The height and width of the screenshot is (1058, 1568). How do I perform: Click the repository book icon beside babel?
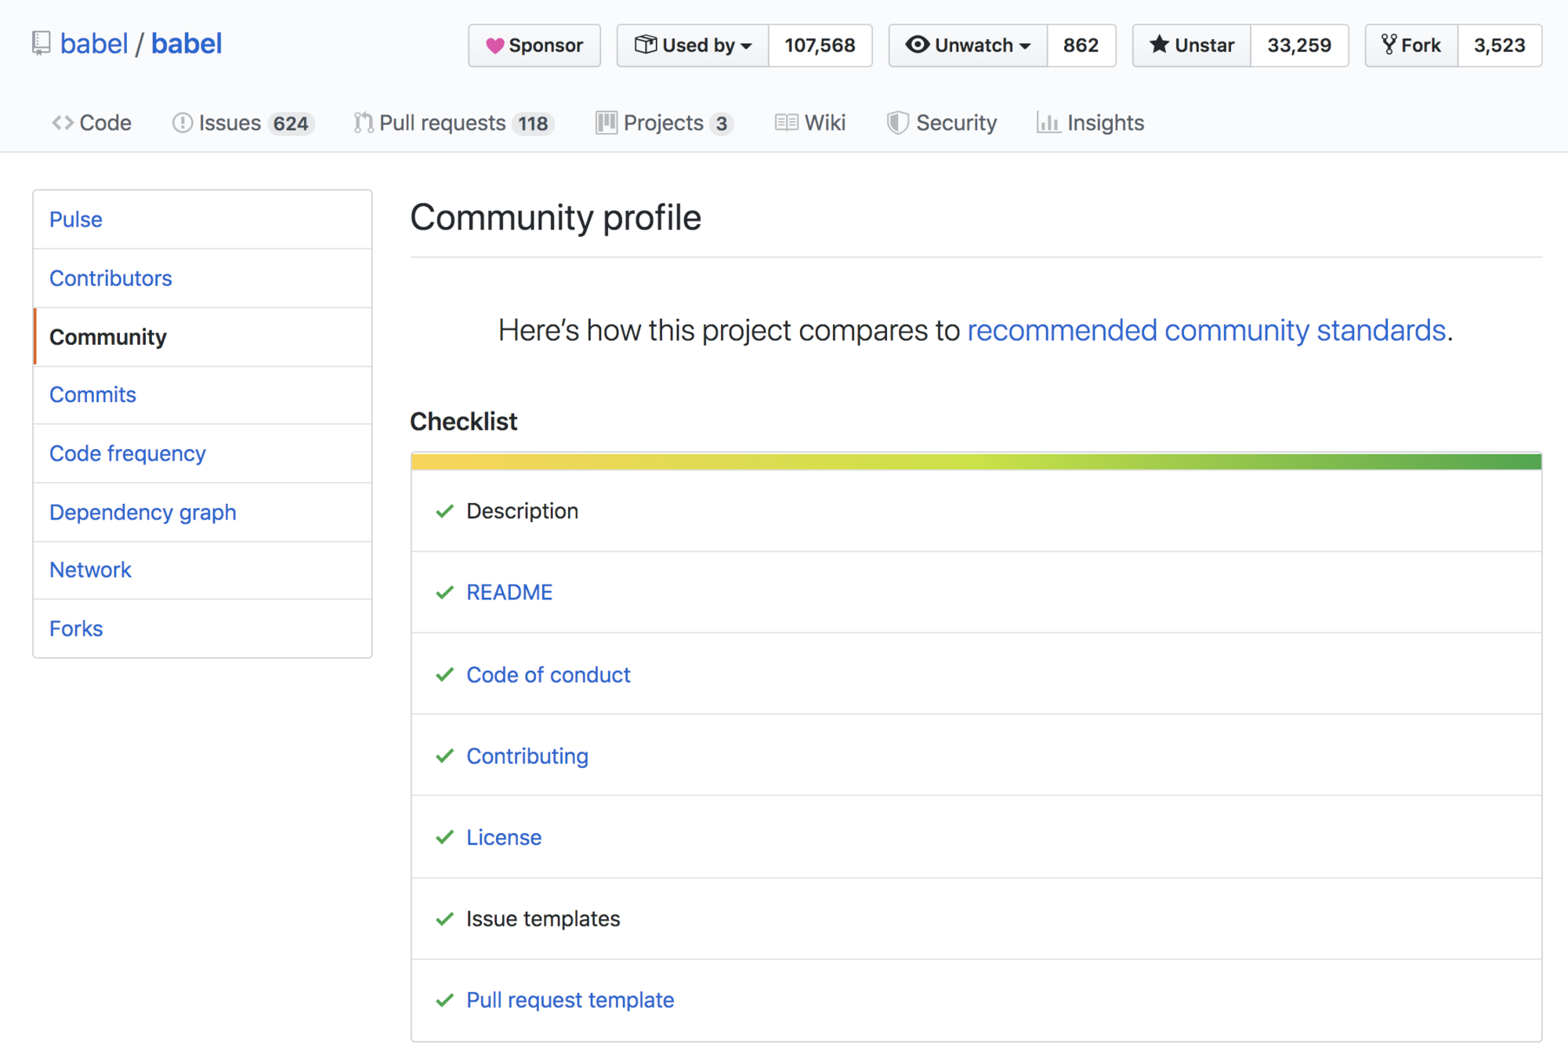click(41, 43)
